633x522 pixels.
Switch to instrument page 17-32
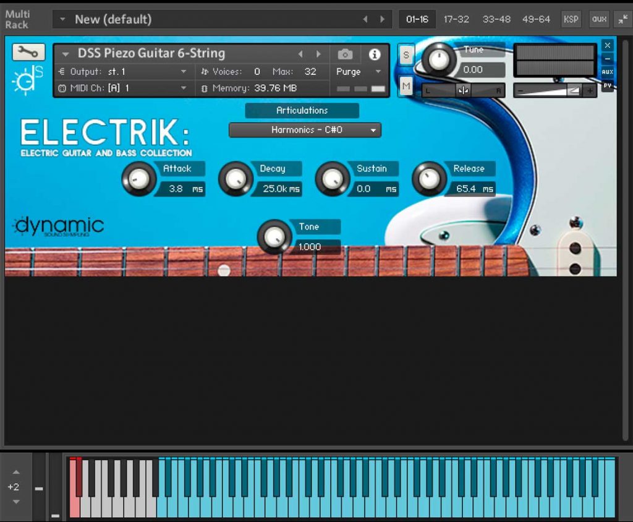click(456, 19)
